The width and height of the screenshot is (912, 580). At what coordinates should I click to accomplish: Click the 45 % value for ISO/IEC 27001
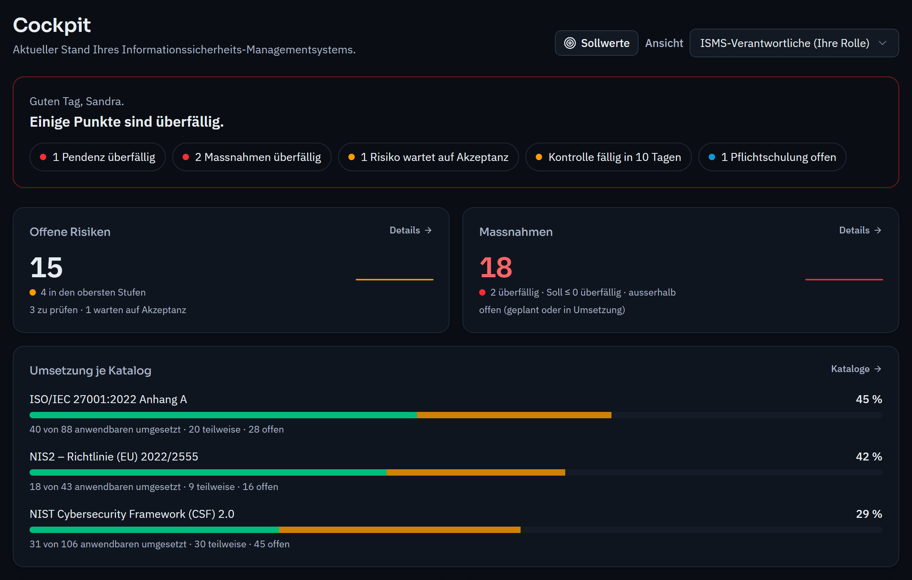pyautogui.click(x=869, y=399)
